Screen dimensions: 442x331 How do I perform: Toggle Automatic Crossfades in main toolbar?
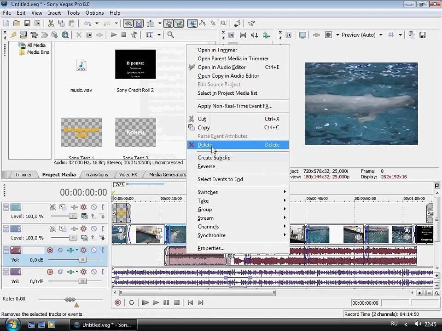139,23
